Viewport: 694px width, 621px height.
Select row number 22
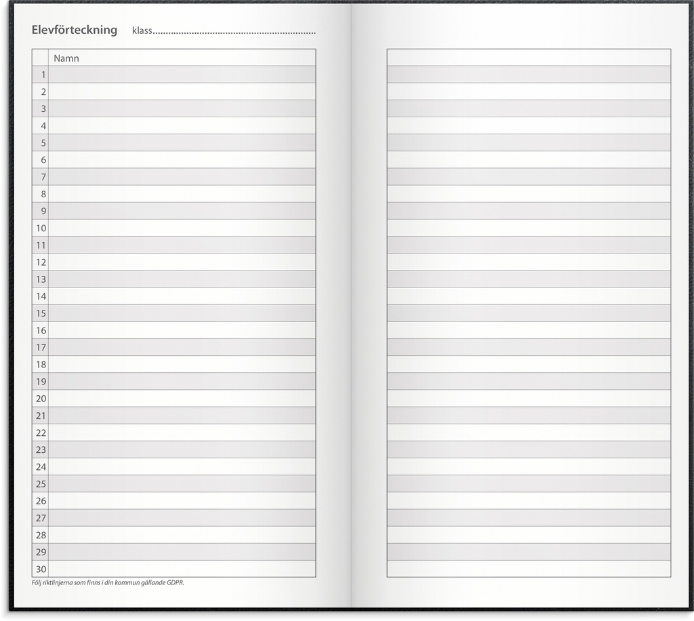173,433
